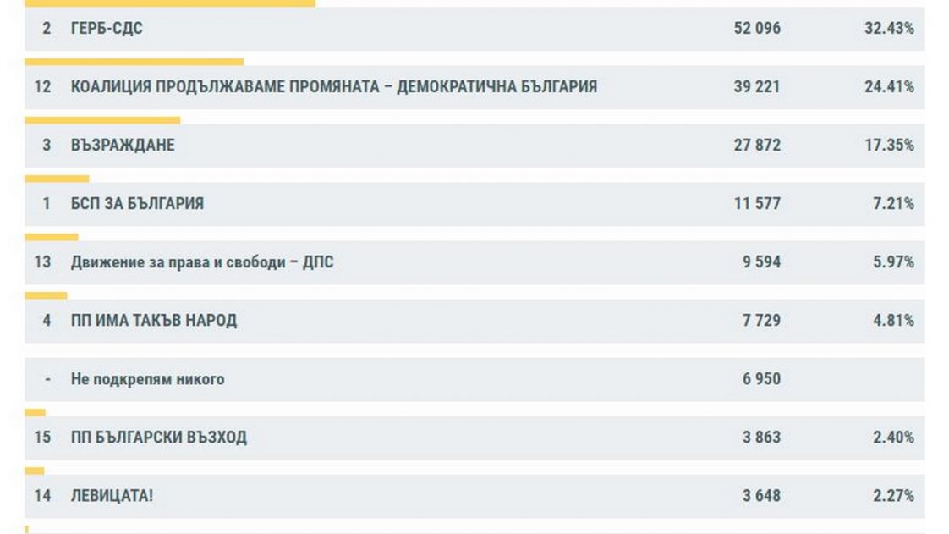Click the yellow result bar above ВЪЗРАЖДАНЕ
Image resolution: width=949 pixels, height=534 pixels.
(x=102, y=120)
